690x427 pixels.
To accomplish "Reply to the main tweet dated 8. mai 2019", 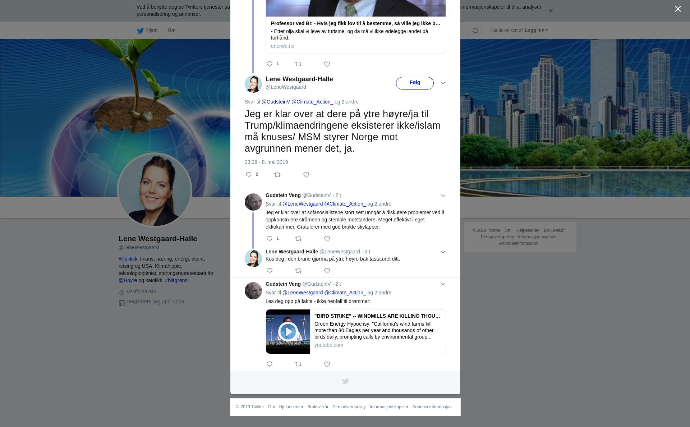I will pos(249,175).
